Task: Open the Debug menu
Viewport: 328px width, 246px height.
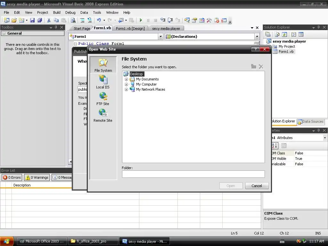Action: point(70,12)
